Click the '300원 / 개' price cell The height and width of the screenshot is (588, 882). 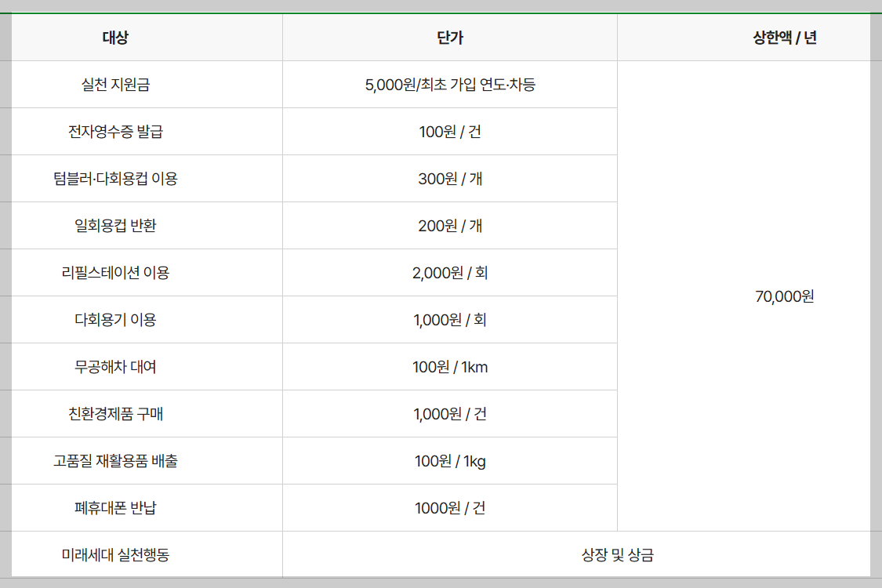[450, 179]
